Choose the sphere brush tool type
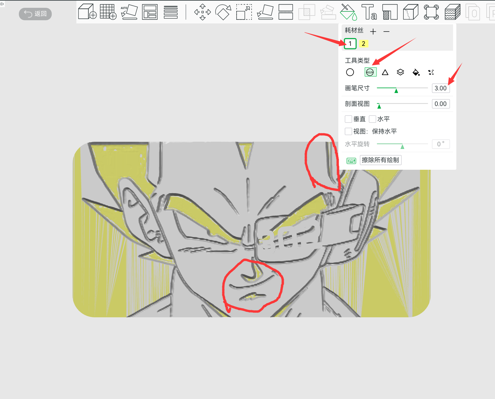Image resolution: width=495 pixels, height=399 pixels. click(x=371, y=72)
